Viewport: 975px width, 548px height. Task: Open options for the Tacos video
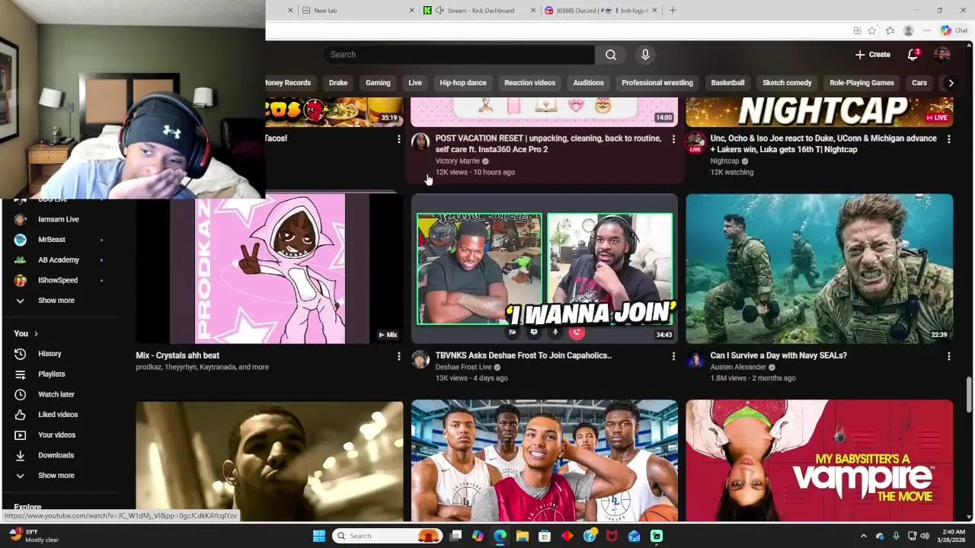(x=398, y=139)
